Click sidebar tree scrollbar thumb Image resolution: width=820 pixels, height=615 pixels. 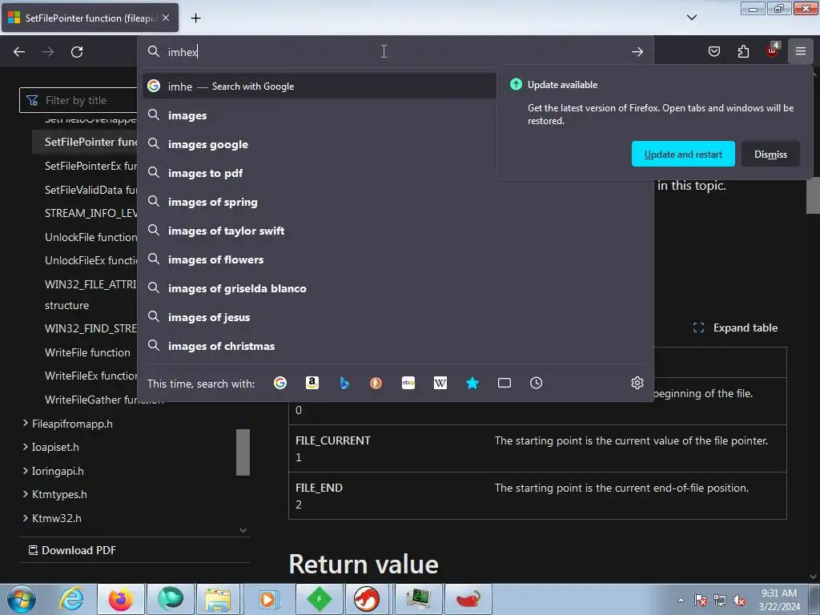click(x=243, y=452)
